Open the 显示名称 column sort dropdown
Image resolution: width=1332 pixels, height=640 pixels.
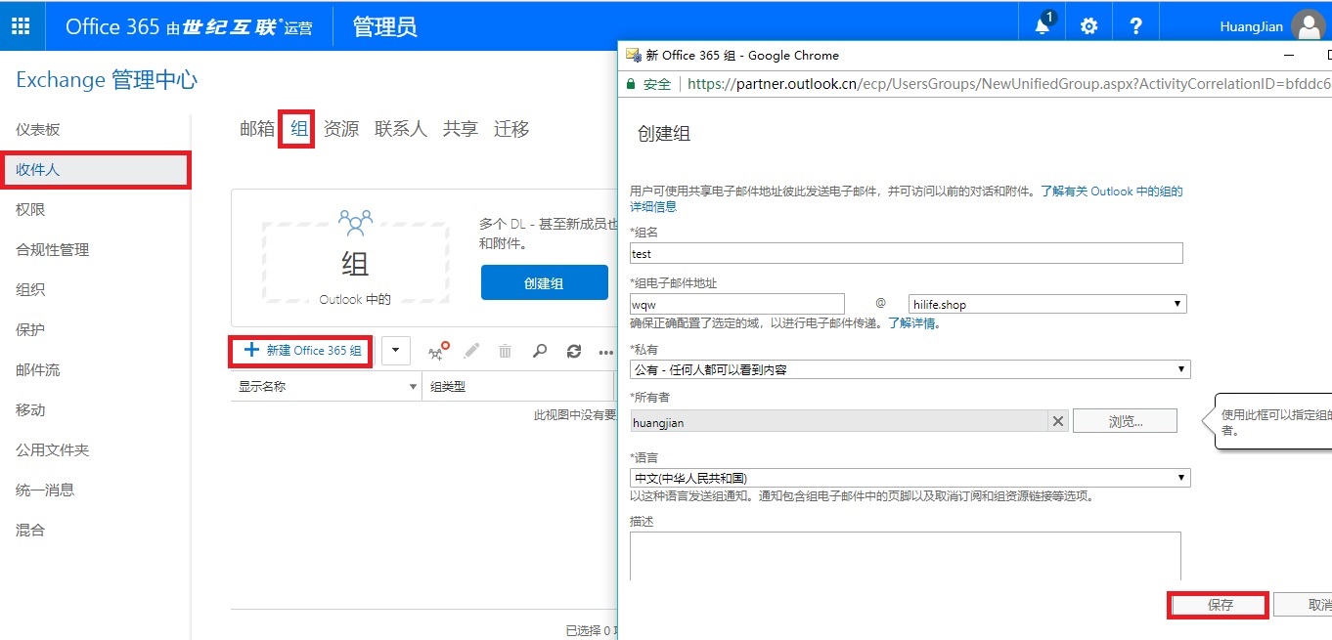(413, 387)
